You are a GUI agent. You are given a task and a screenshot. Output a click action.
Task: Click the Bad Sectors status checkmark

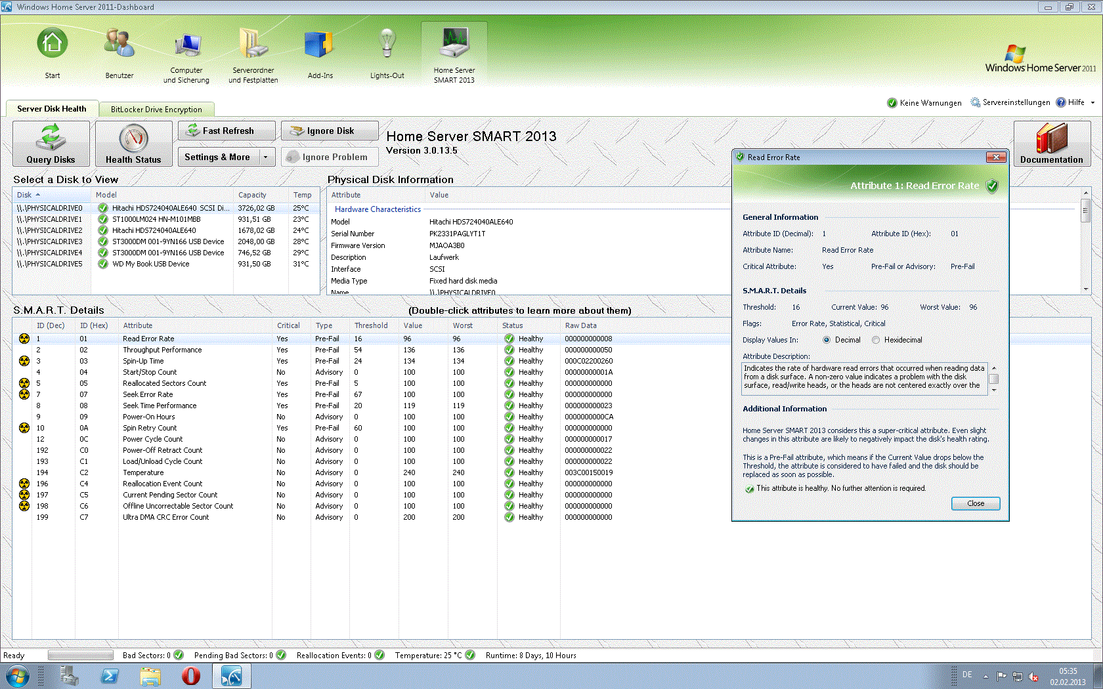179,655
